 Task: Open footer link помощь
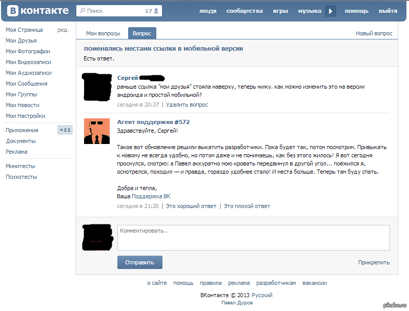point(183,283)
